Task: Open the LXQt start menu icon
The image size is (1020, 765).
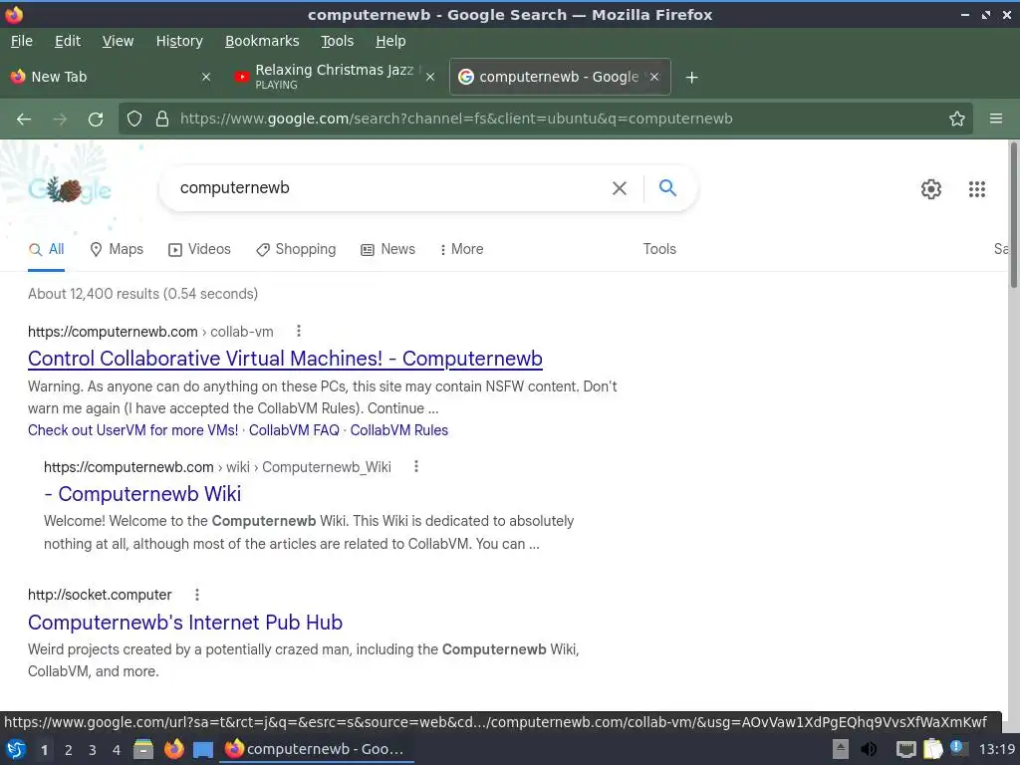Action: (16, 749)
